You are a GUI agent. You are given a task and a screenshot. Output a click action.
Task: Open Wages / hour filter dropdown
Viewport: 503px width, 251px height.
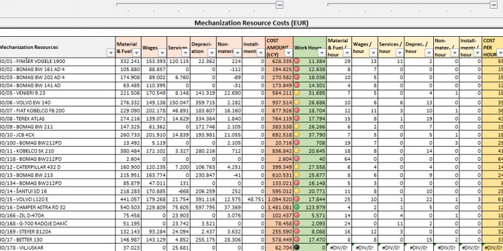click(x=373, y=53)
